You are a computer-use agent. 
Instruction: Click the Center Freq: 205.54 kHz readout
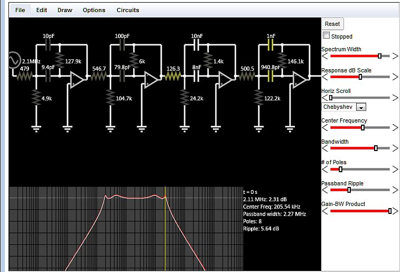(272, 207)
